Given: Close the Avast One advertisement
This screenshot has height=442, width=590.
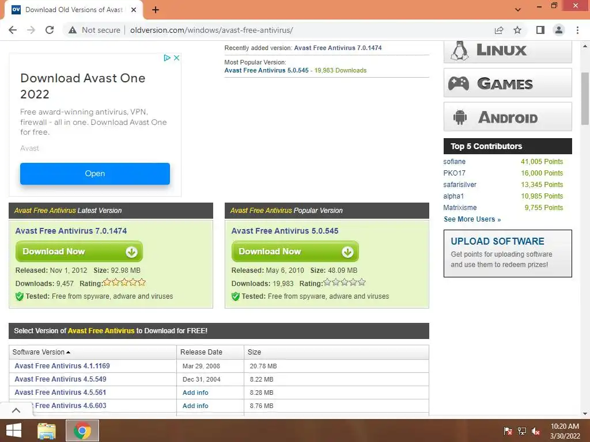Looking at the screenshot, I should click(x=176, y=58).
